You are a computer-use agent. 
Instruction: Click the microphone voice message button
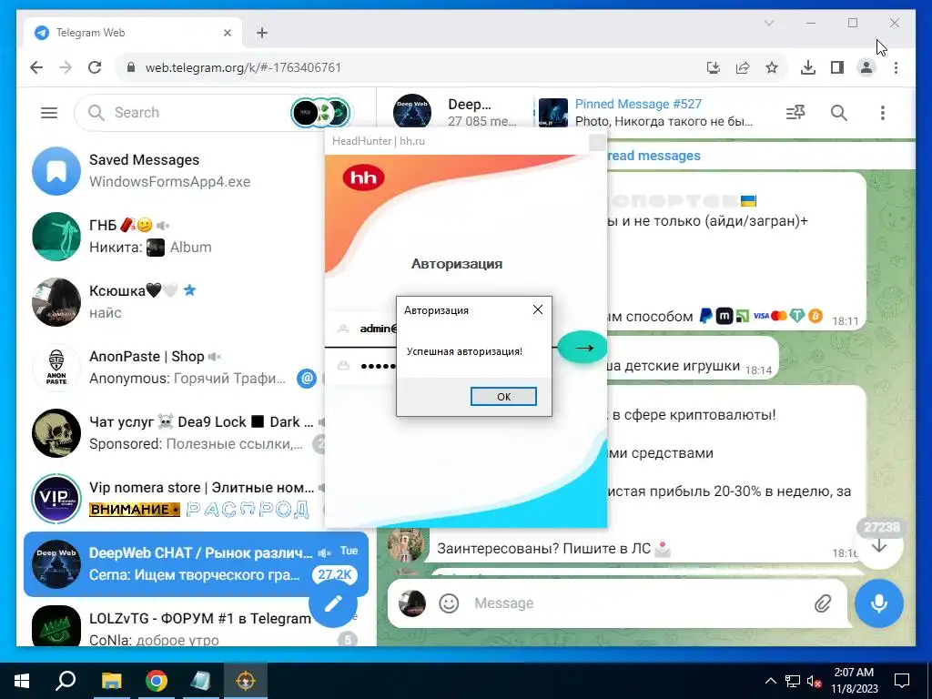click(879, 603)
